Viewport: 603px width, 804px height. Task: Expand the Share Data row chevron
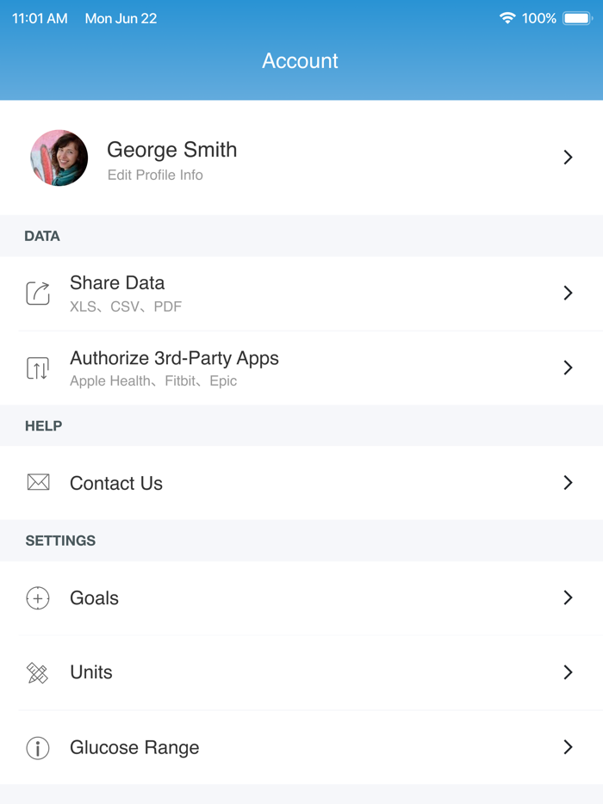click(x=568, y=293)
